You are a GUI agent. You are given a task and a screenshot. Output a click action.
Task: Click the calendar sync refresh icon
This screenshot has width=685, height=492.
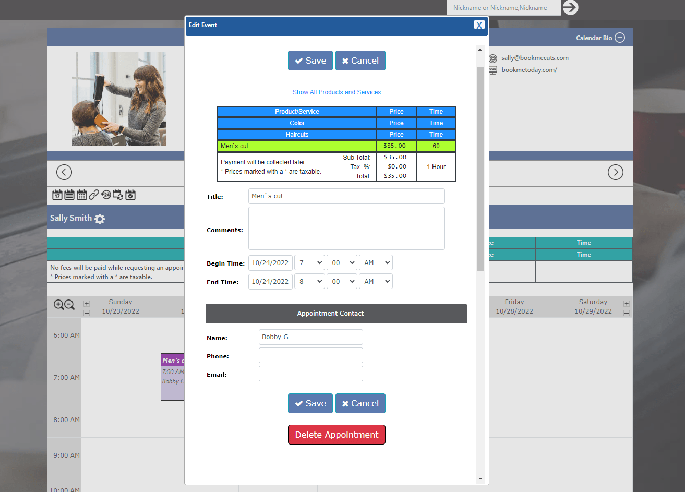click(118, 195)
